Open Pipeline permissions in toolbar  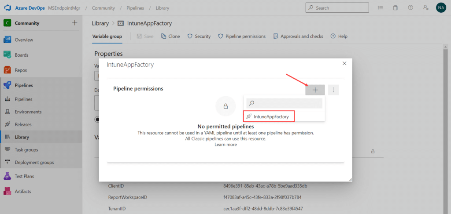pyautogui.click(x=242, y=36)
